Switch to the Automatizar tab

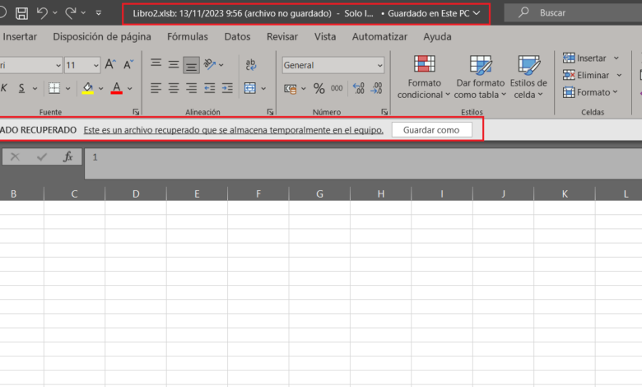tap(379, 36)
